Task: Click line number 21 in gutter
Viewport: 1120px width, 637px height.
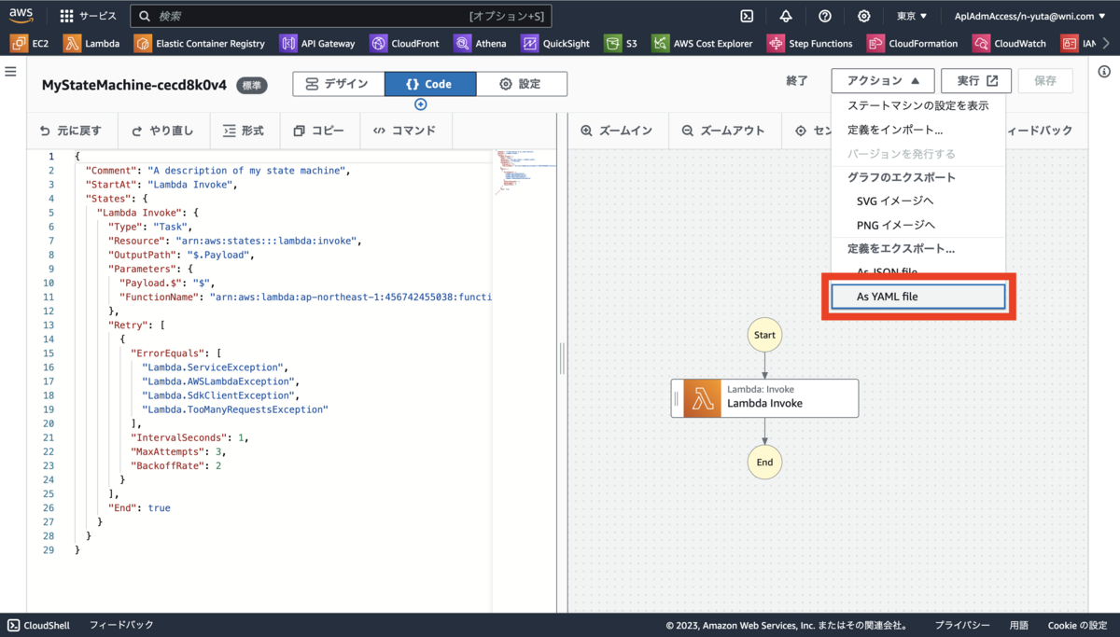Action: [48, 437]
